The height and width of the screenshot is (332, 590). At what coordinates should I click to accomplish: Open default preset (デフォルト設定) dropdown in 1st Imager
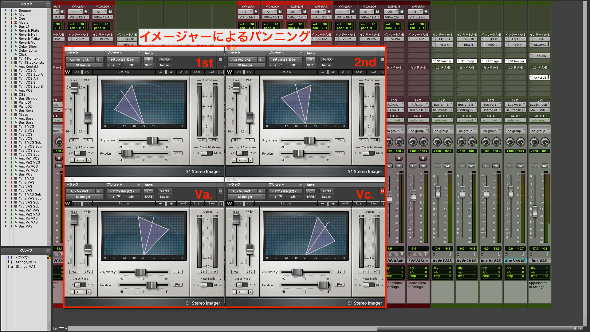point(124,60)
